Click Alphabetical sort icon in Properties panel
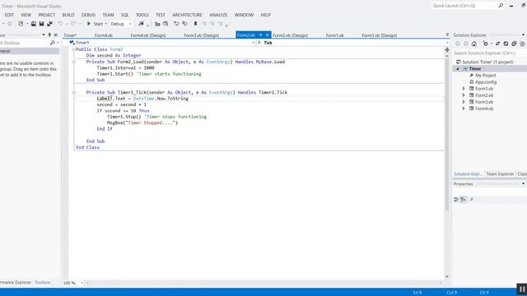Viewport: 527px width, 296px height. [x=464, y=200]
